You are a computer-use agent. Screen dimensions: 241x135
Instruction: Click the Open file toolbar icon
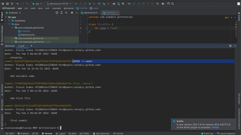point(3,4)
